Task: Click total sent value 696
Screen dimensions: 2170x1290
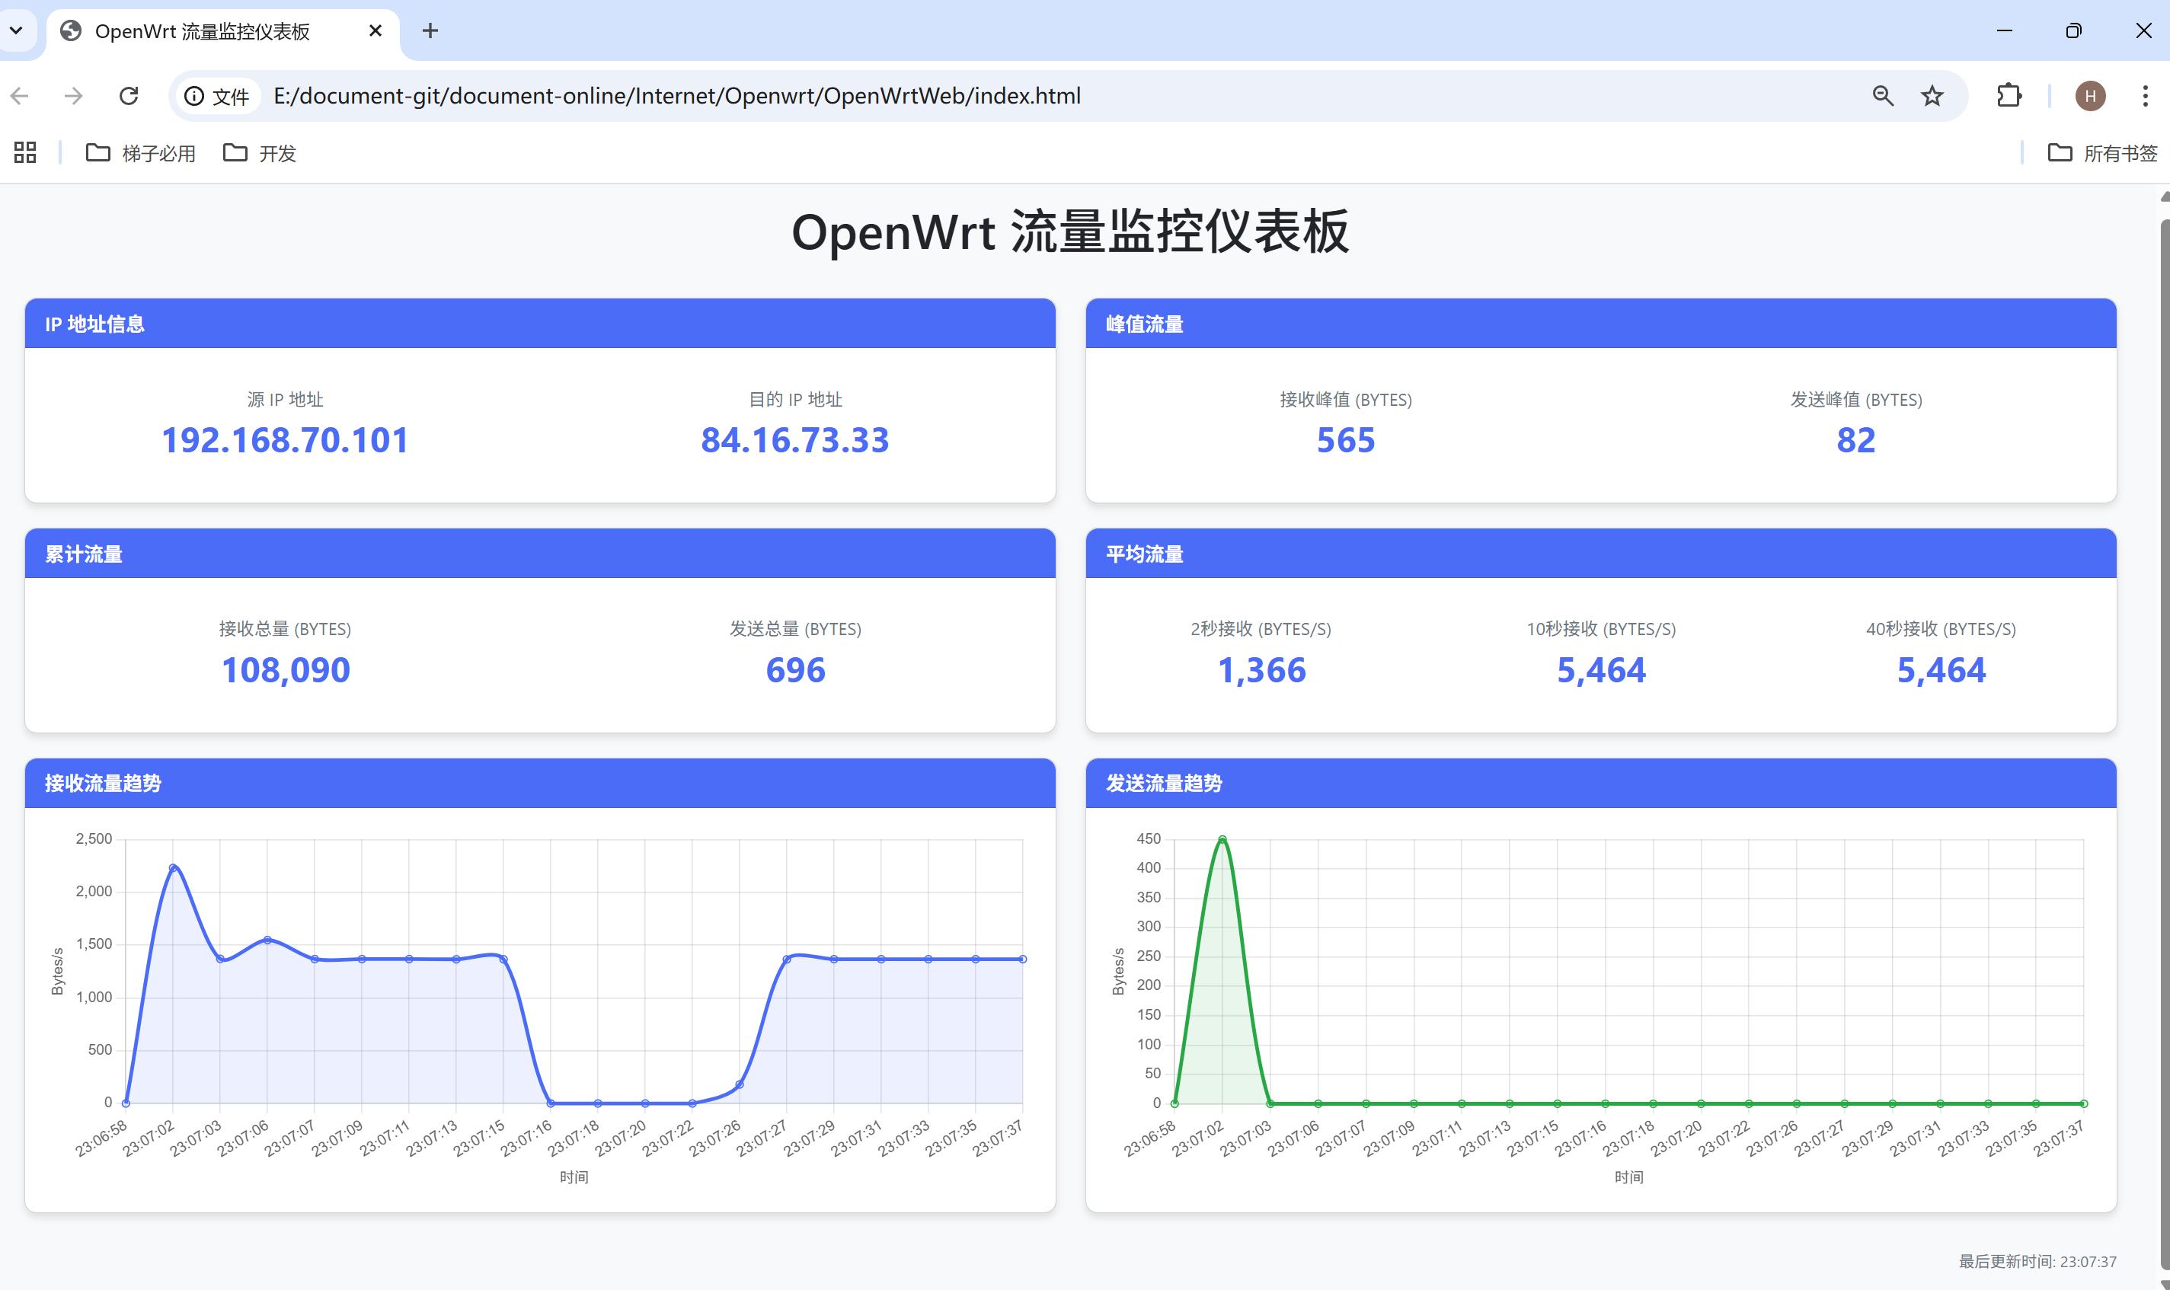Action: point(795,669)
